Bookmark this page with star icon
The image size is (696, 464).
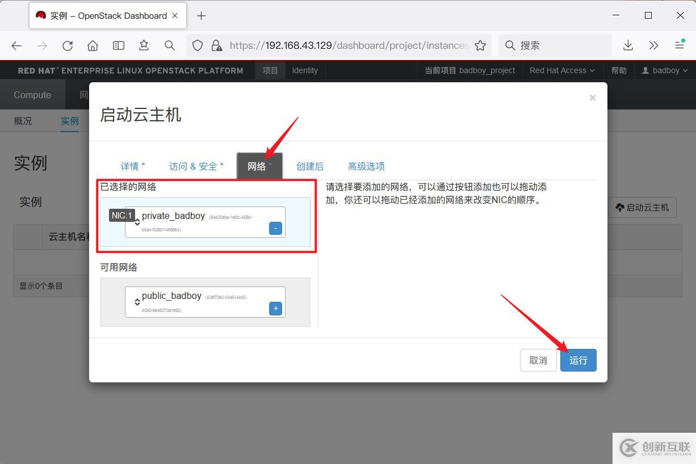click(480, 45)
